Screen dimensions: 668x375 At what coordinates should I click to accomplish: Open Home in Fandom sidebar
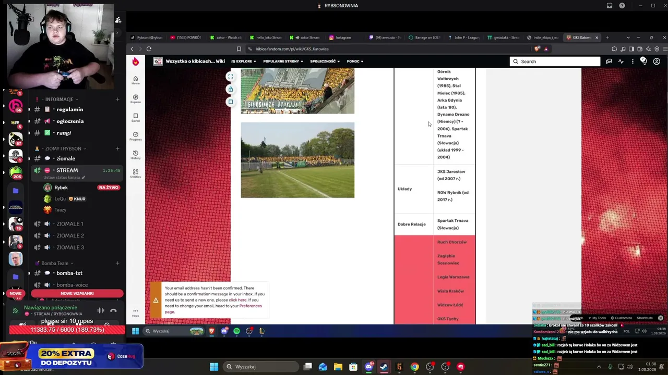point(136,80)
